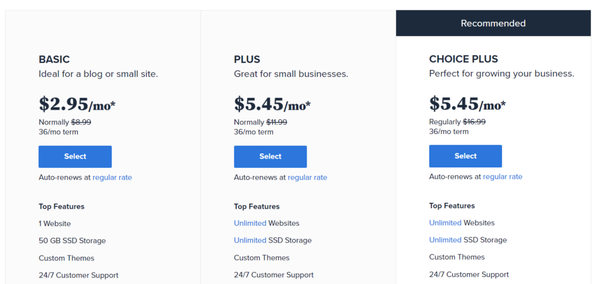Click the PLUS plan heading
This screenshot has width=599, height=284.
pos(247,59)
